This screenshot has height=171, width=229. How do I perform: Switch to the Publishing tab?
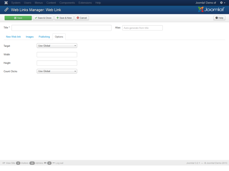[x=44, y=37]
